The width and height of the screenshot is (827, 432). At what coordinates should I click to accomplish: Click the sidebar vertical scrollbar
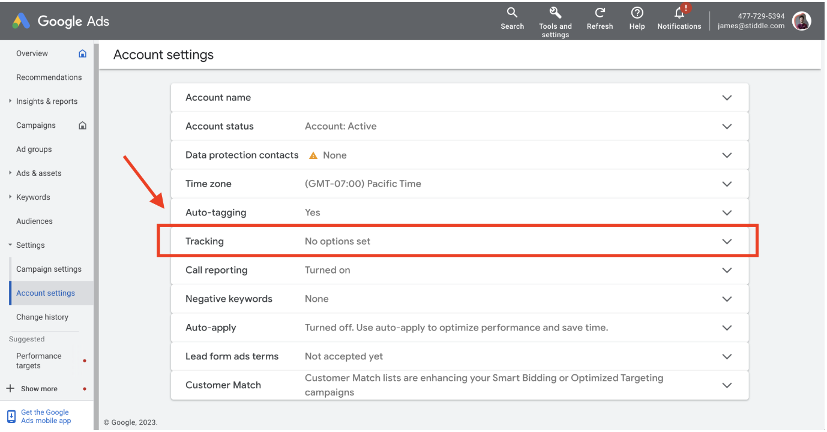(96, 235)
